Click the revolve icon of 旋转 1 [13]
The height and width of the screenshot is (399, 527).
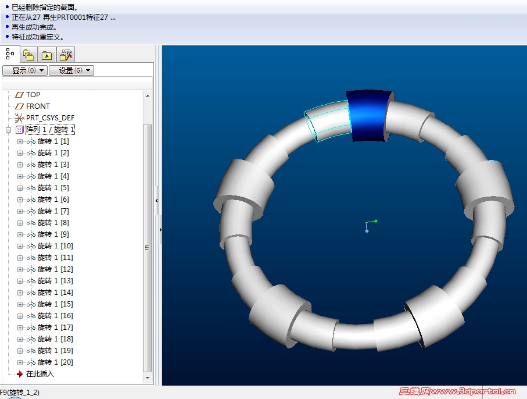click(31, 281)
